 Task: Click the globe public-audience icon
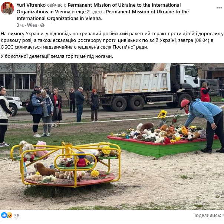point(42,25)
